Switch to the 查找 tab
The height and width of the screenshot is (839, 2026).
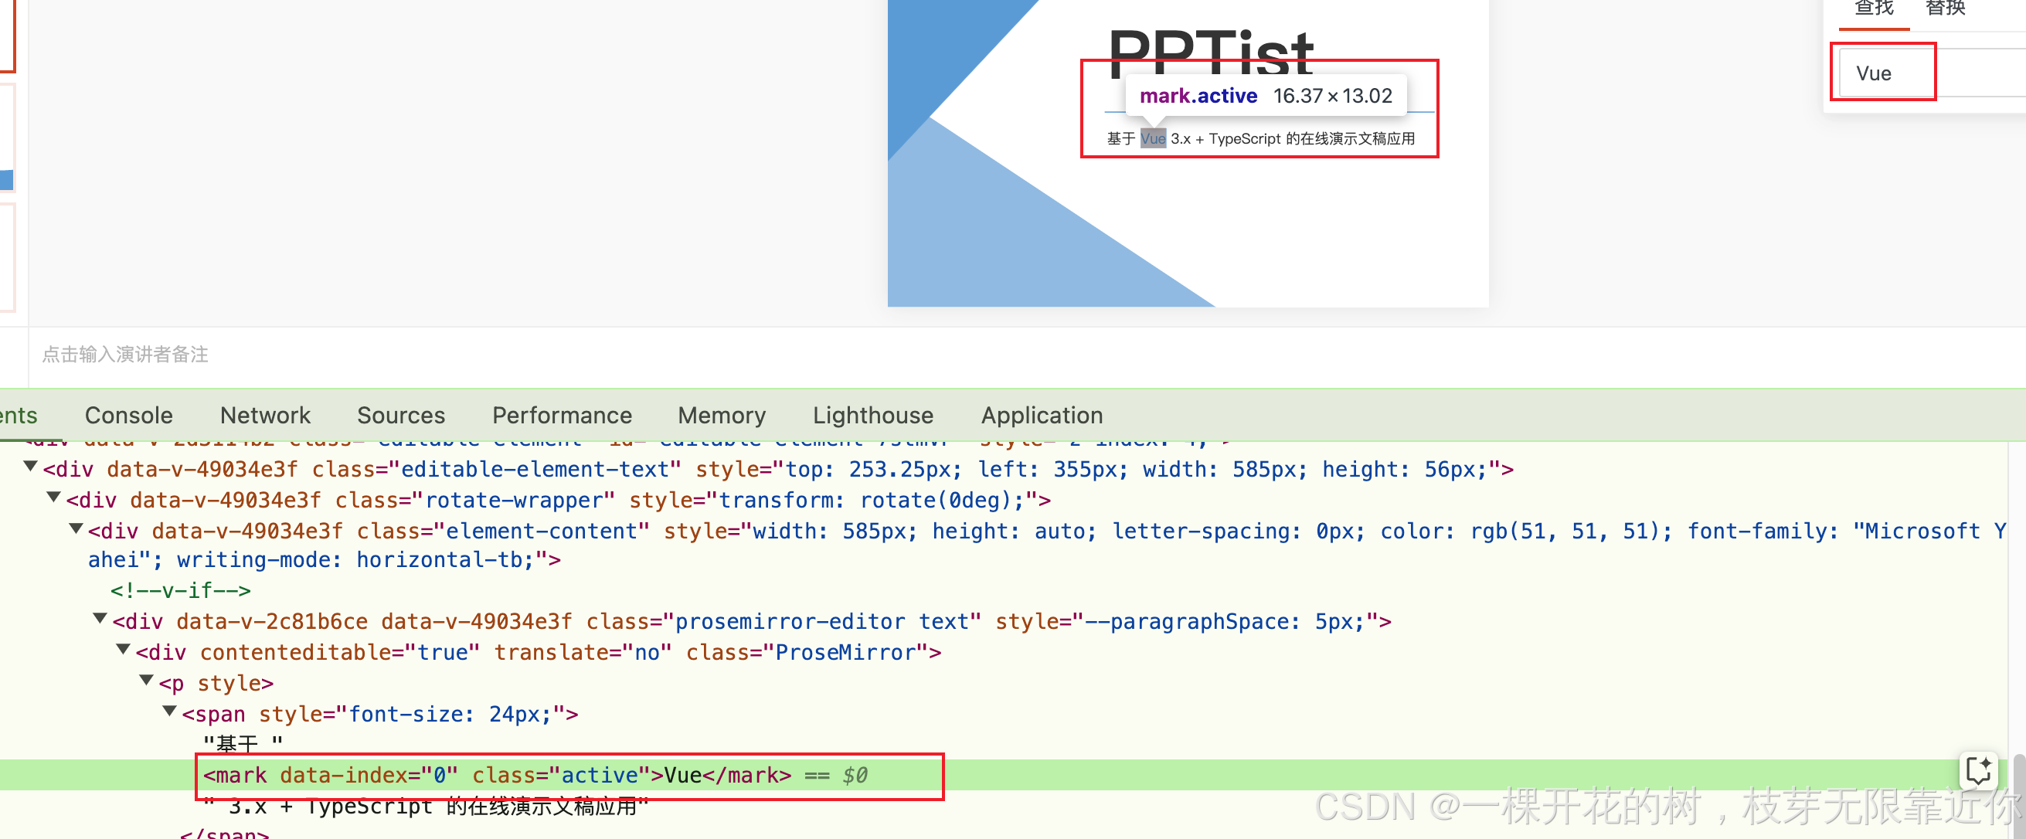pyautogui.click(x=1874, y=9)
